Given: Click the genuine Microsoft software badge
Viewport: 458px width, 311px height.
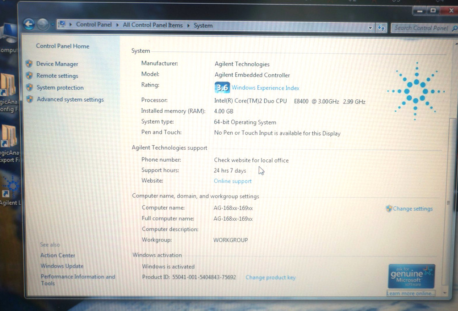Looking at the screenshot, I should [x=411, y=276].
